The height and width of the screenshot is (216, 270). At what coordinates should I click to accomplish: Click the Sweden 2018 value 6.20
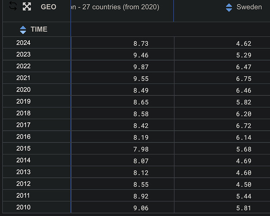click(244, 114)
